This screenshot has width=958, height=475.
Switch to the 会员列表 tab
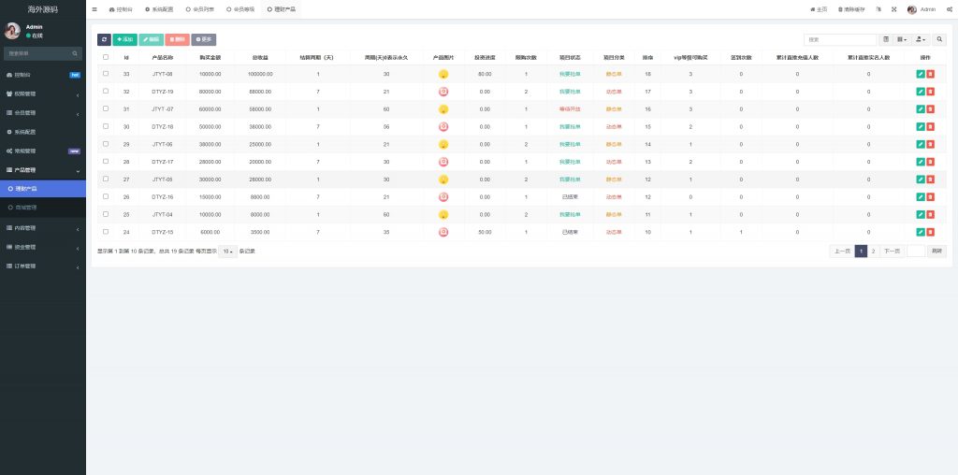pos(199,9)
